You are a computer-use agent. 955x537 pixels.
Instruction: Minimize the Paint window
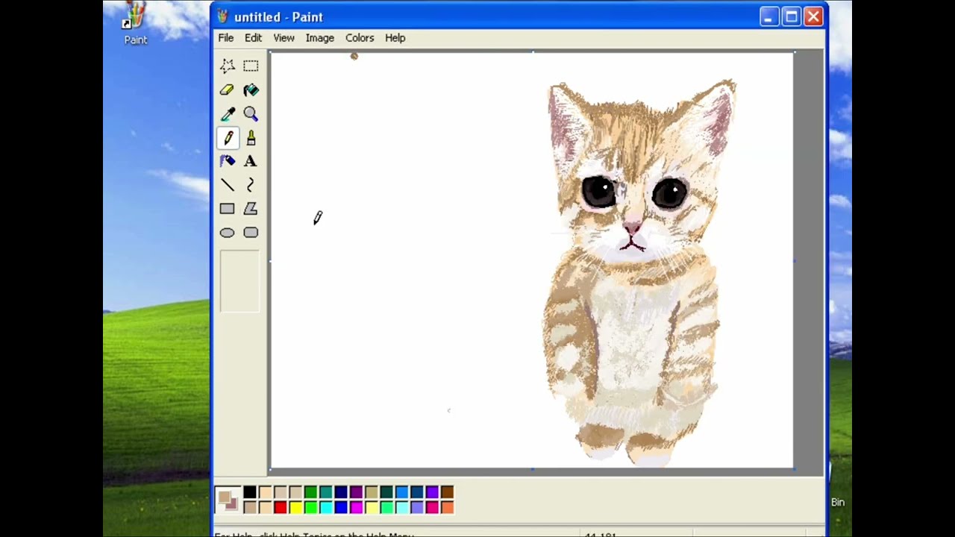coord(770,16)
